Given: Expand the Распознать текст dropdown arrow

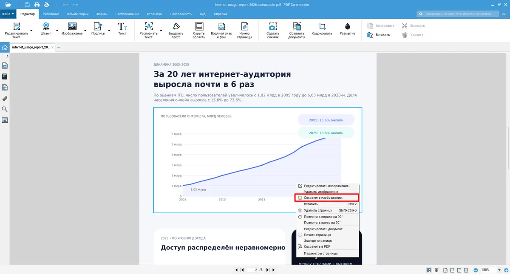Looking at the screenshot, I should tap(161, 31).
